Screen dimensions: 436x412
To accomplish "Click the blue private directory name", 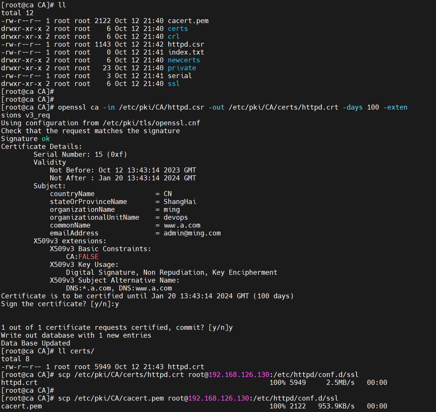I will 182,68.
